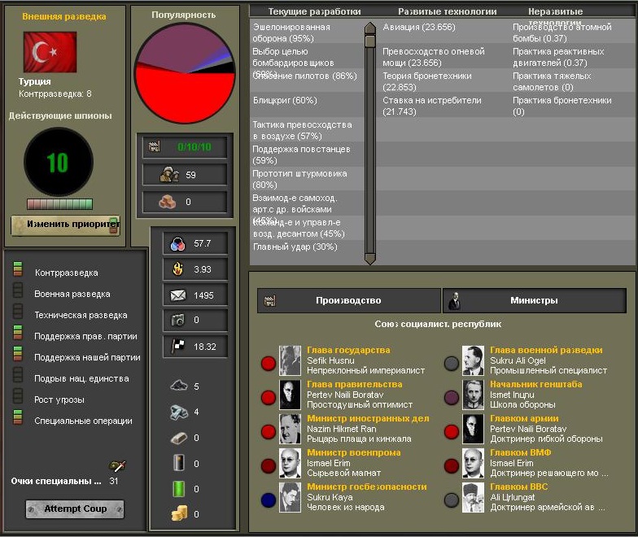Click the spy priority progress bar

[x=60, y=203]
